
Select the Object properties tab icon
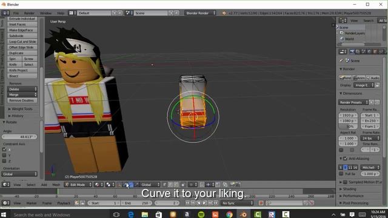[375, 51]
